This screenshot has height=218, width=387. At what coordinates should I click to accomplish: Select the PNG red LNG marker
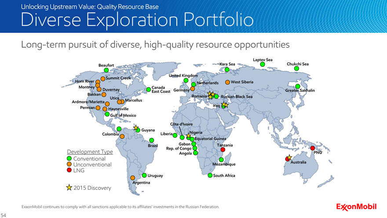(313, 148)
